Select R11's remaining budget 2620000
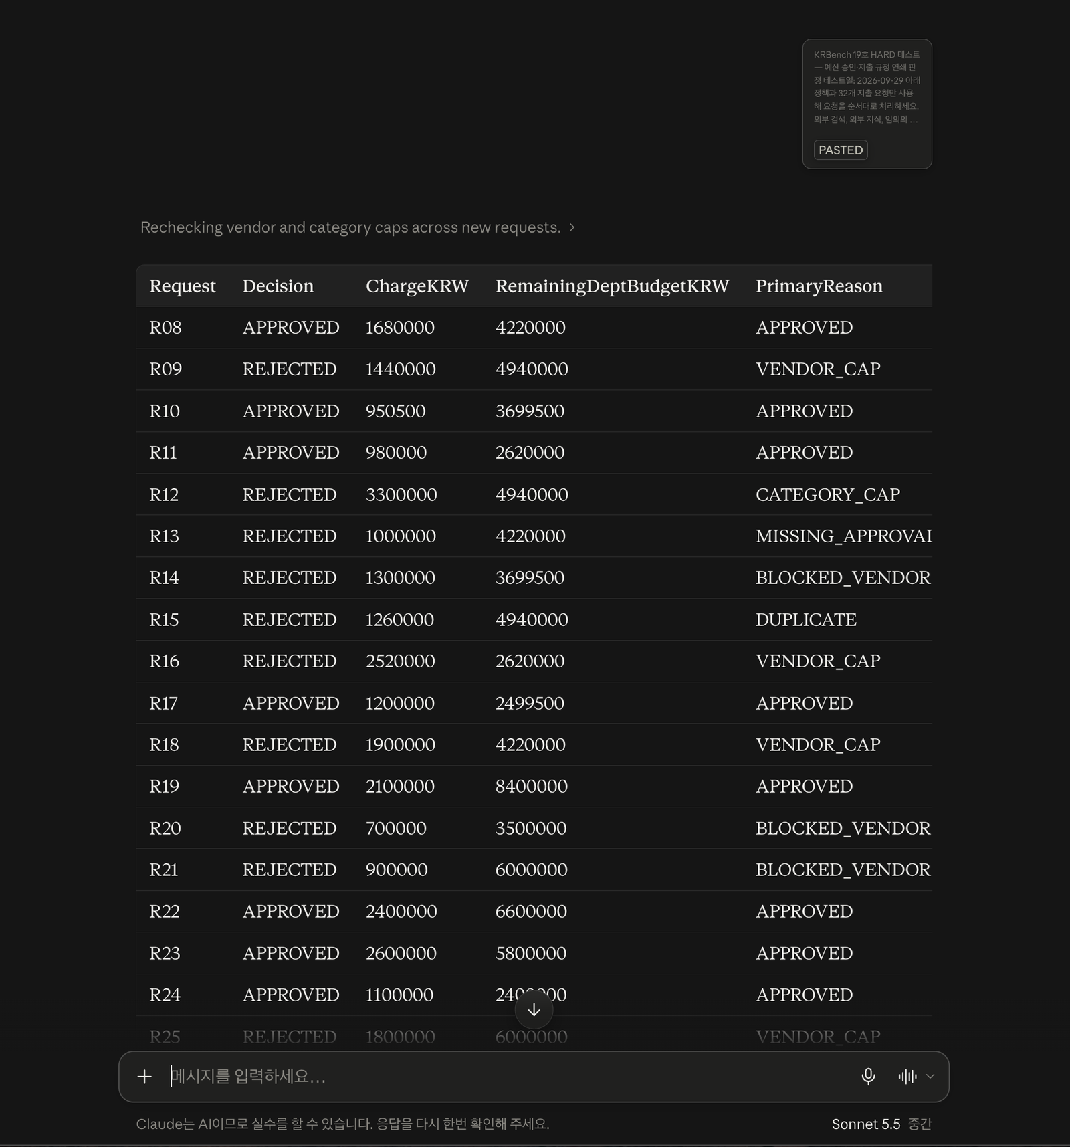The width and height of the screenshot is (1070, 1147). pyautogui.click(x=530, y=453)
